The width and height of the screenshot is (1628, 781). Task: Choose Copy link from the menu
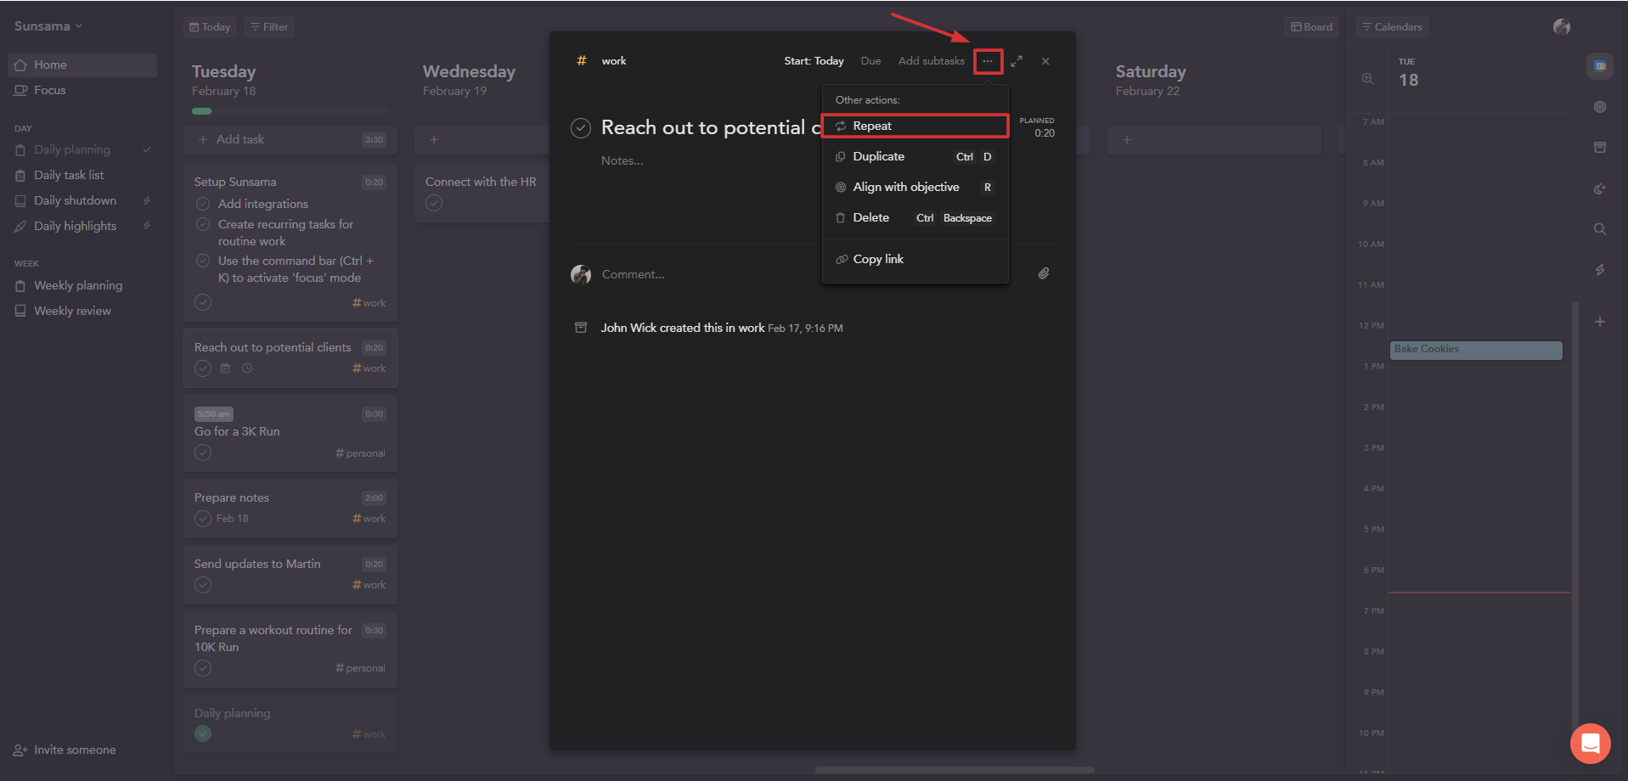[x=915, y=259]
